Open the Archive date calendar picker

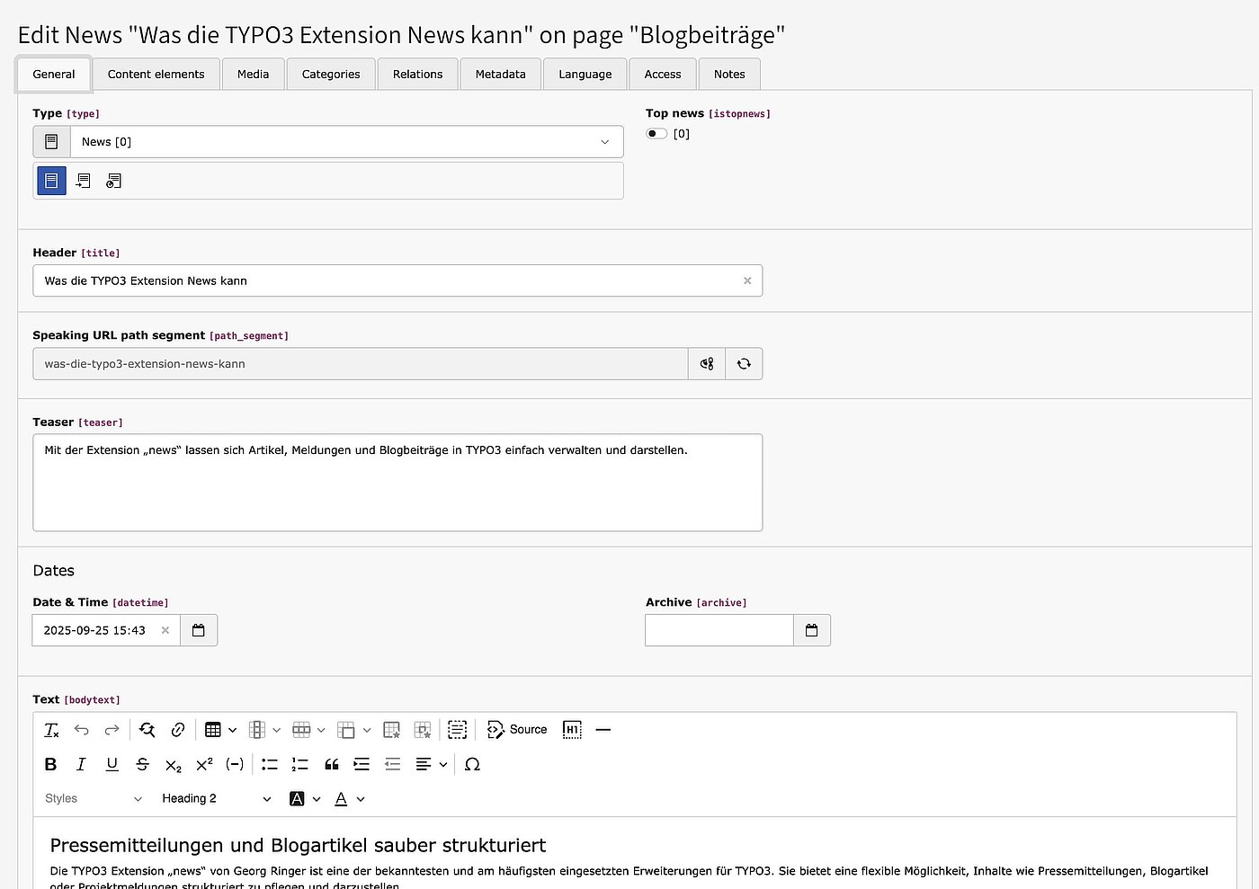coord(811,630)
